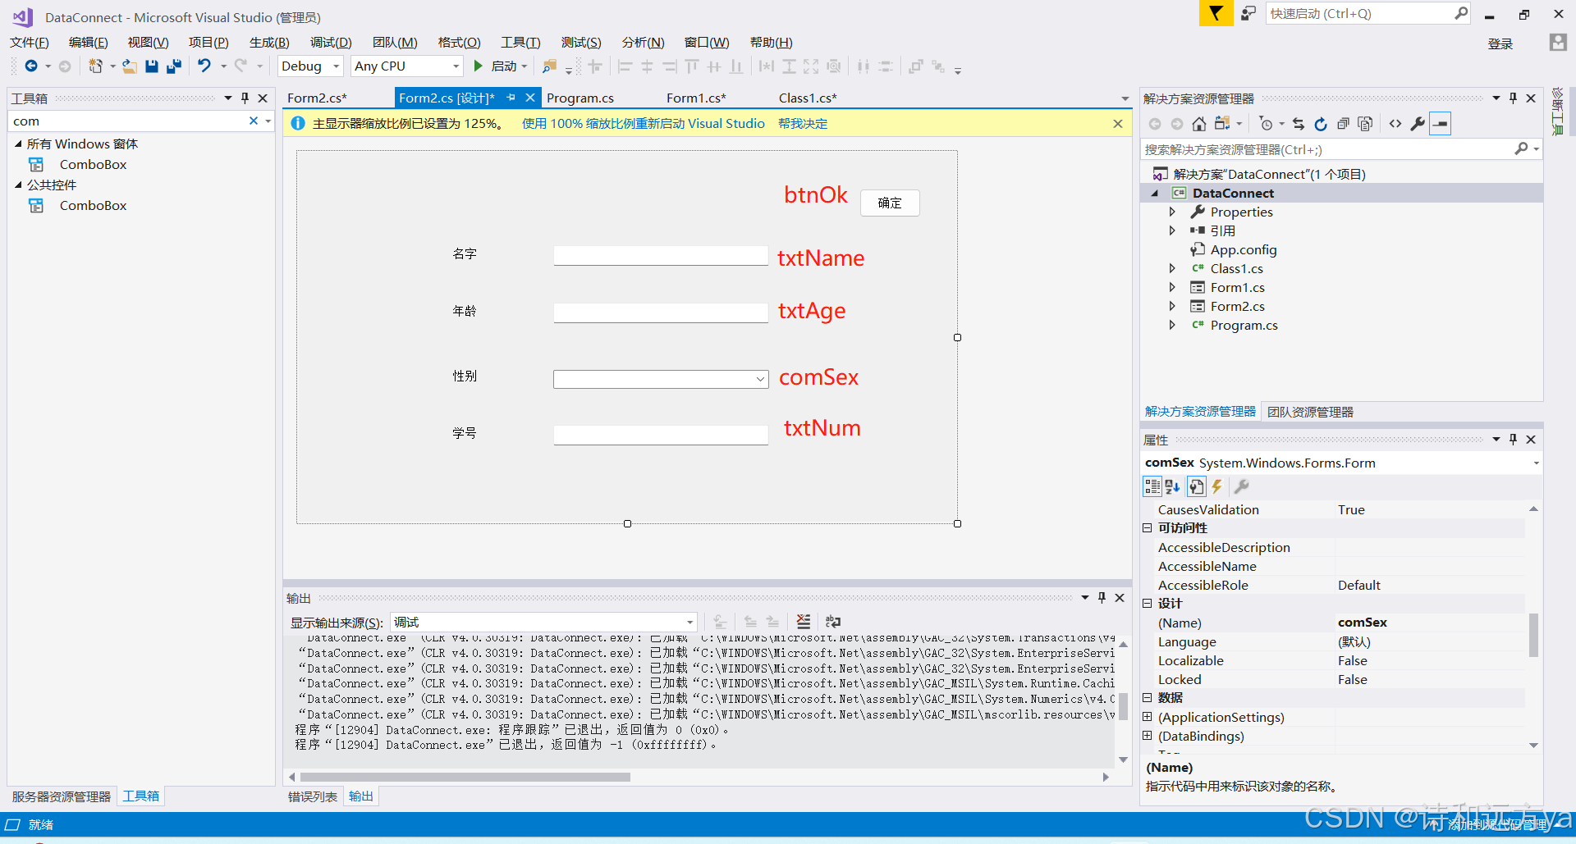Click the 登录 sign-in link
The height and width of the screenshot is (844, 1576).
pos(1500,43)
